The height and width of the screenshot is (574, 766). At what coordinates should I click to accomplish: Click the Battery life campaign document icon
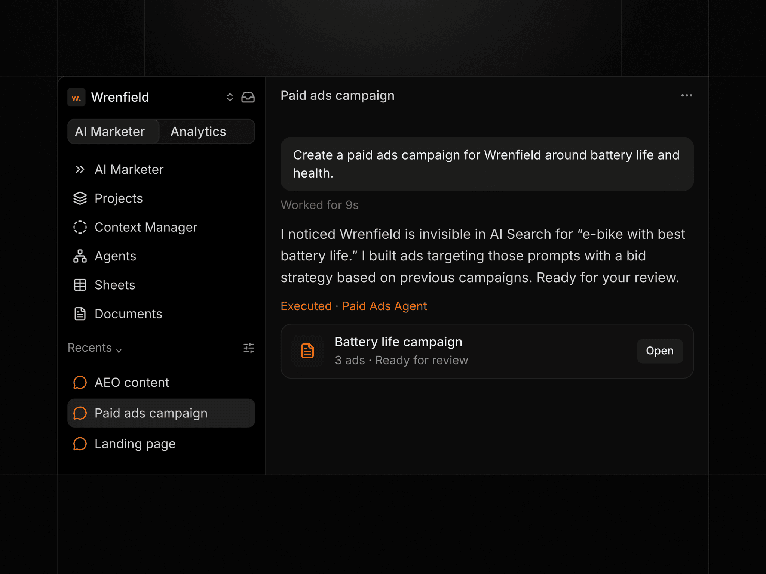[307, 351]
